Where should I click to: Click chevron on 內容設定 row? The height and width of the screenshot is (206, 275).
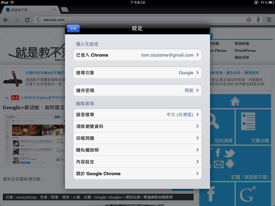tap(198, 162)
